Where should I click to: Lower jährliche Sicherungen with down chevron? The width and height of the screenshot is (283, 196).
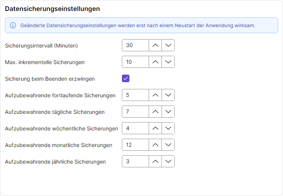click(168, 161)
